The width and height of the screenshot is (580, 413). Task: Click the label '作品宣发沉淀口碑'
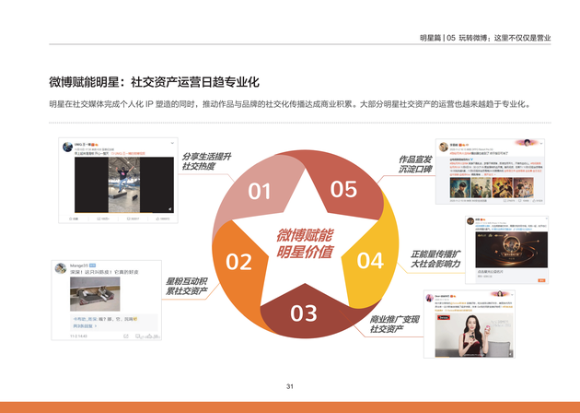(415, 164)
